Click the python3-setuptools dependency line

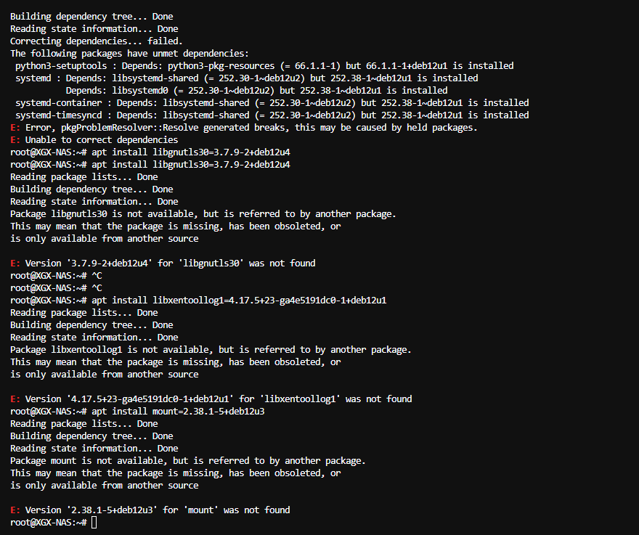click(264, 65)
